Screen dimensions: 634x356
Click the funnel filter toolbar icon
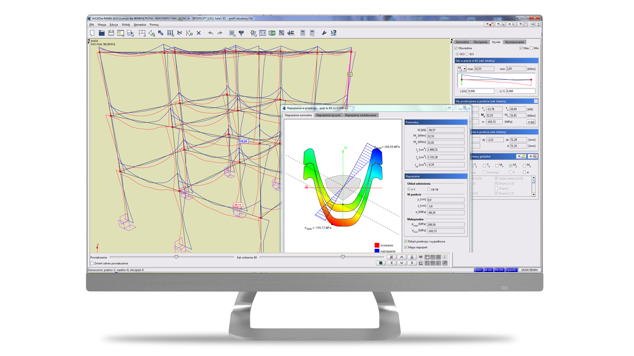tap(241, 33)
